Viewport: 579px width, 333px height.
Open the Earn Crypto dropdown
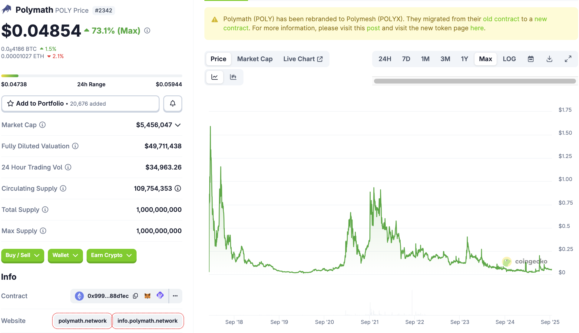coord(111,255)
